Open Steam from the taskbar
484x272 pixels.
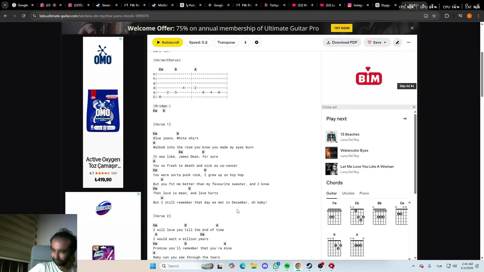(309, 266)
